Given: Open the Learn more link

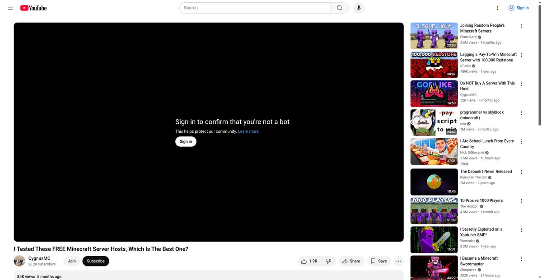Looking at the screenshot, I should coord(248,131).
